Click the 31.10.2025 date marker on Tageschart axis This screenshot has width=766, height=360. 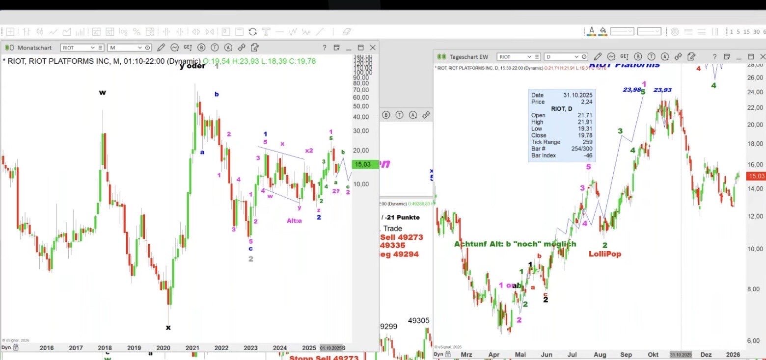pyautogui.click(x=680, y=354)
